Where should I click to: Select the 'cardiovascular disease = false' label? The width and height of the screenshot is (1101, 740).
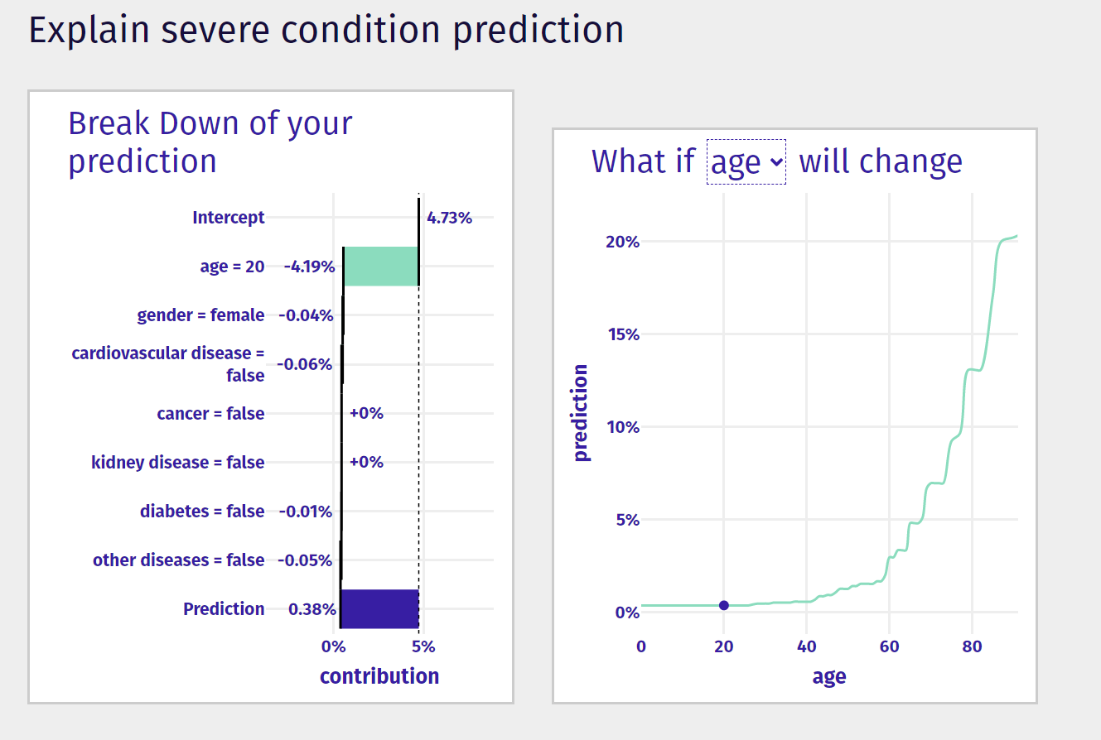(x=168, y=364)
